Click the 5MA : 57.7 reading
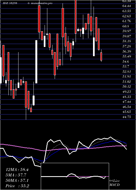This screenshot has width=136, height=190. [x=16, y=175]
